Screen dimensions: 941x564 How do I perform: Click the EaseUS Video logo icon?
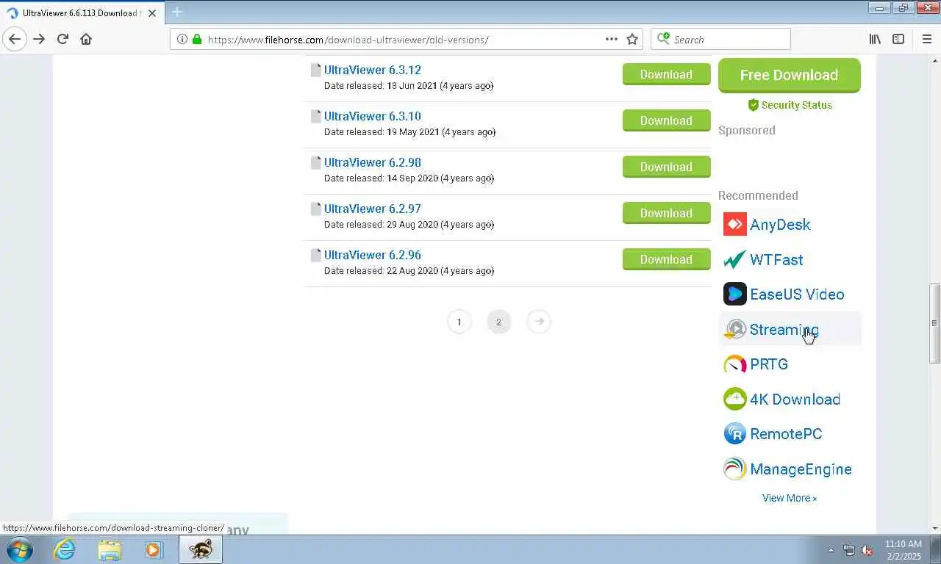click(734, 294)
